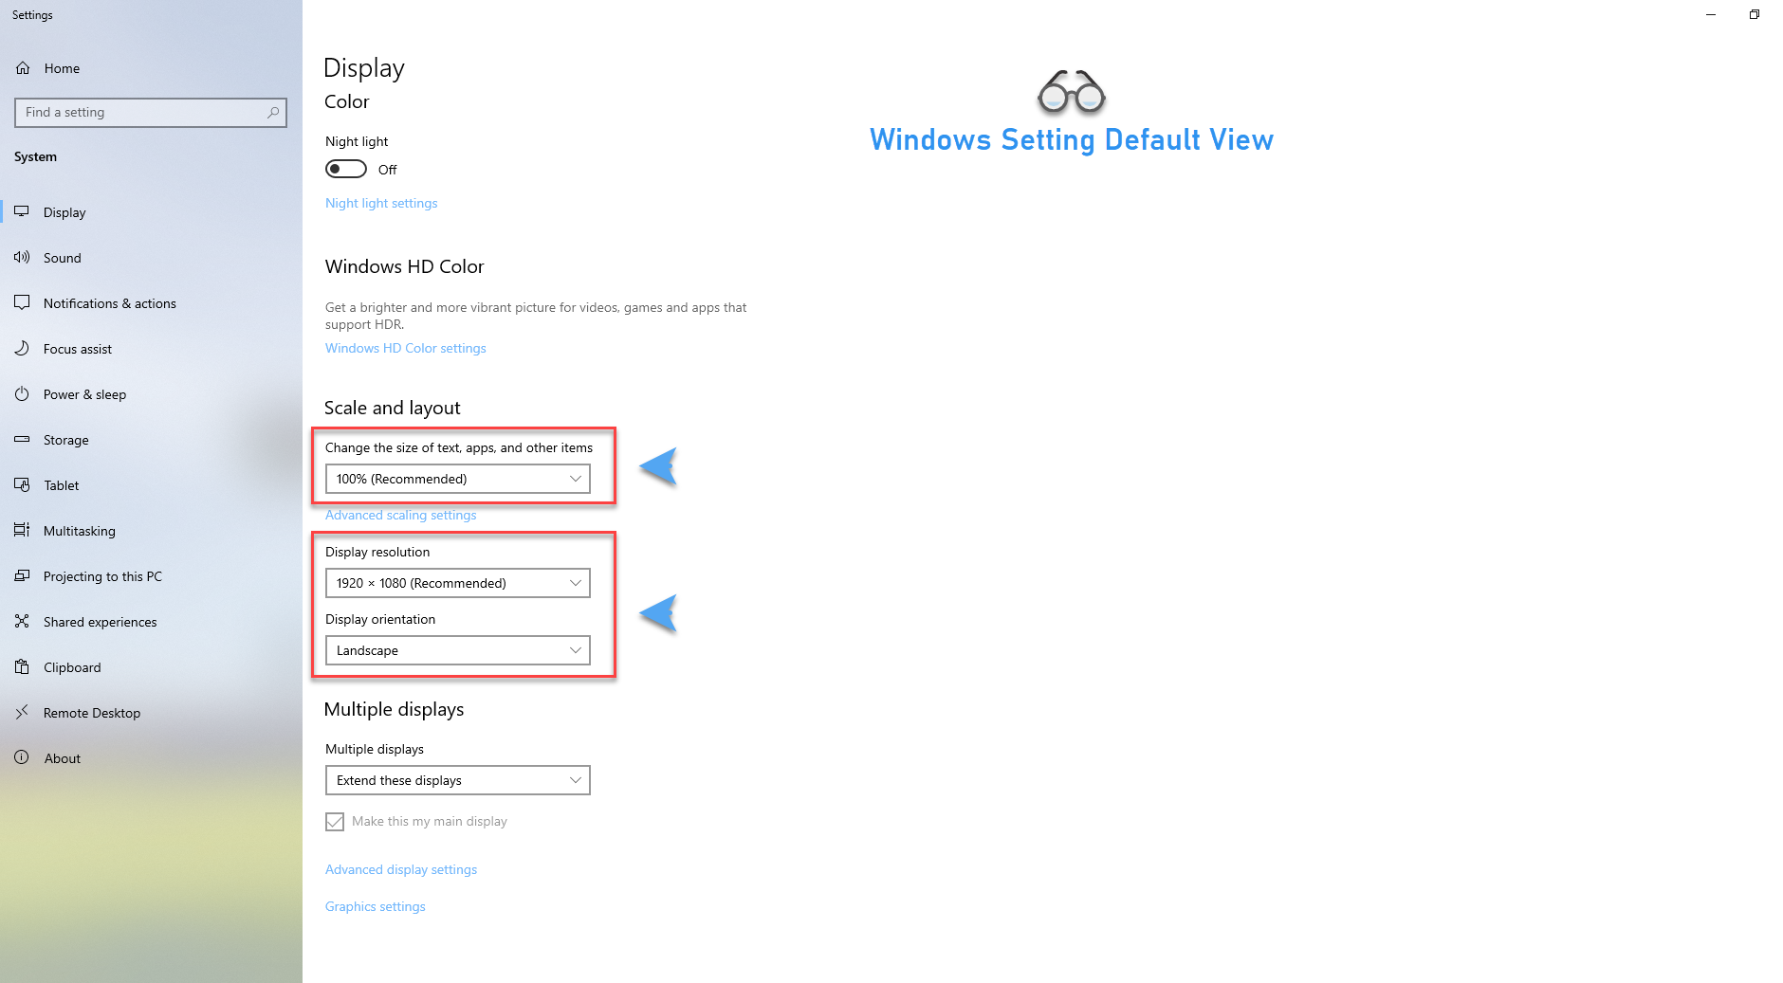Image resolution: width=1783 pixels, height=983 pixels.
Task: Click the Power & sleep icon
Action: tap(22, 393)
